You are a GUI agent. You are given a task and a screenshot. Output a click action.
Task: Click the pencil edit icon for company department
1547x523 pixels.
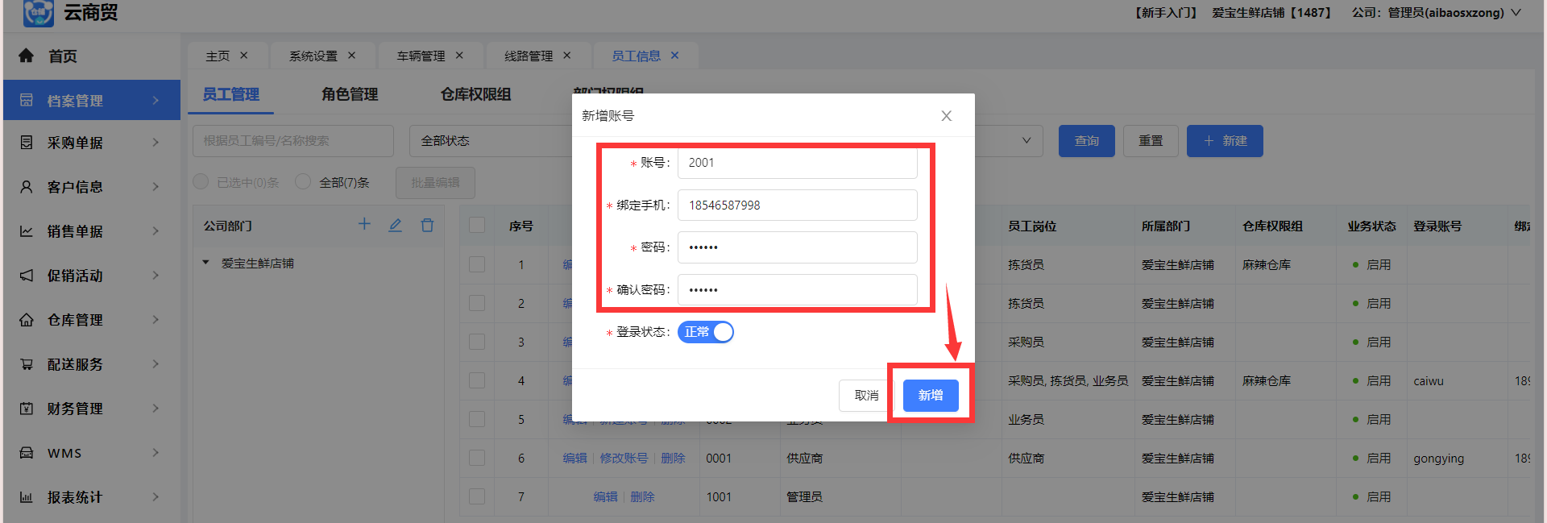[395, 225]
